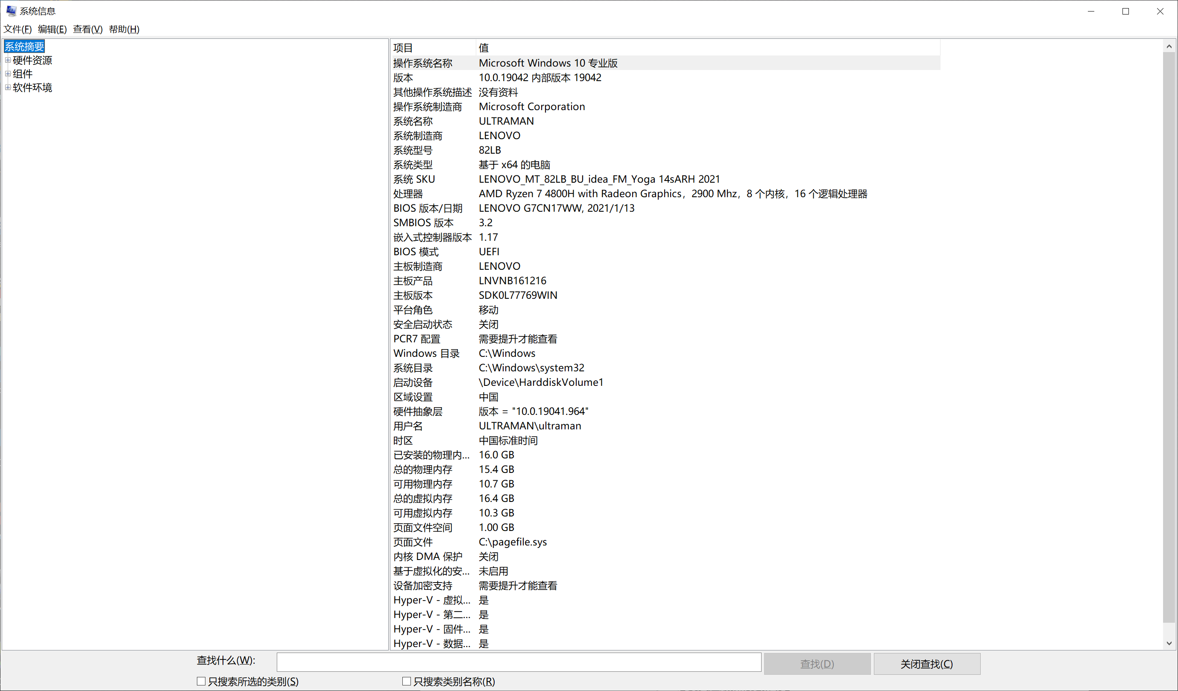
Task: Click the 查找(D) button
Action: tap(817, 663)
